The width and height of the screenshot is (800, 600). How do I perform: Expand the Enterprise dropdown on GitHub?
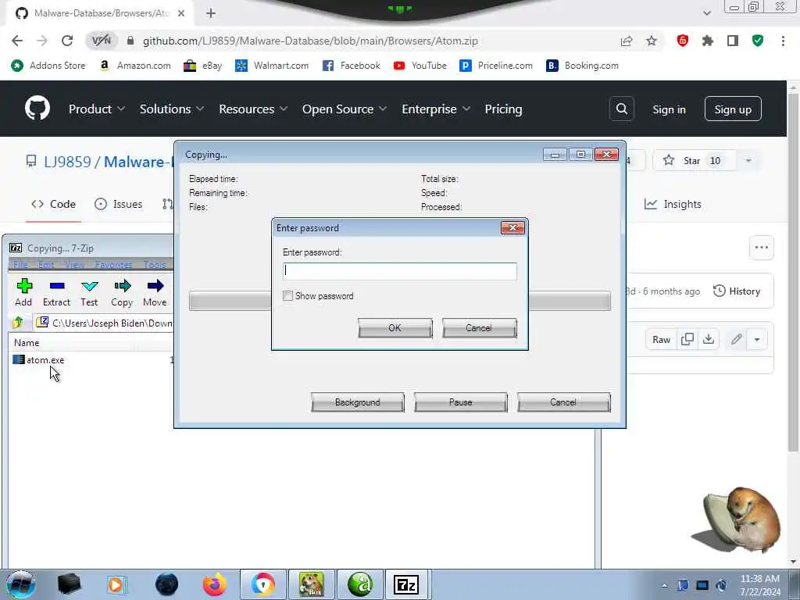click(436, 109)
